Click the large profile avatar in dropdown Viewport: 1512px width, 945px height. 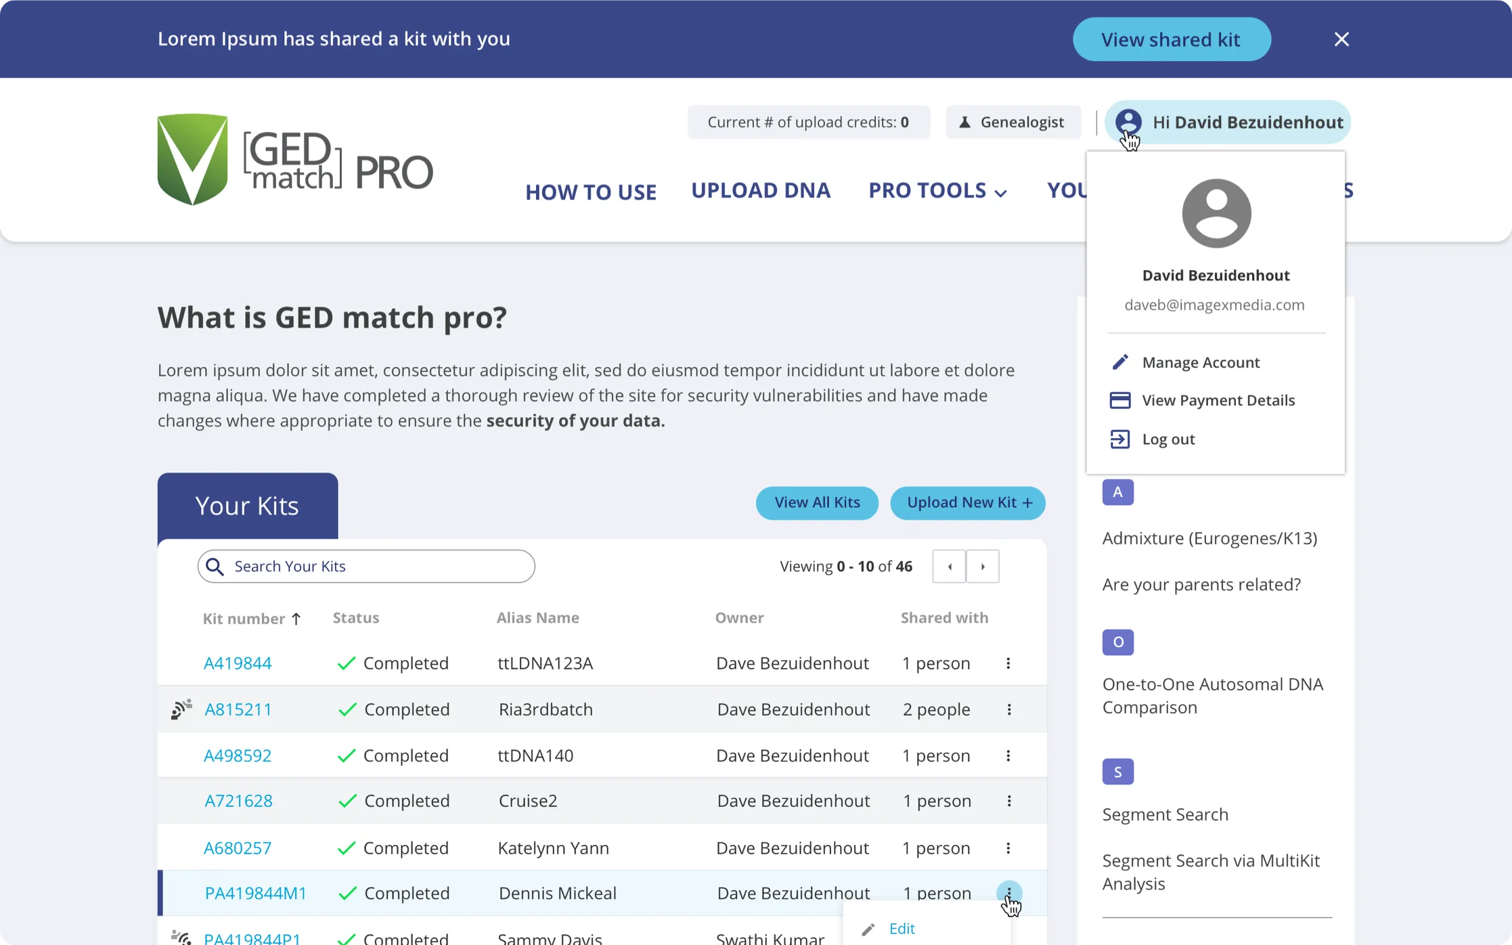click(1216, 213)
